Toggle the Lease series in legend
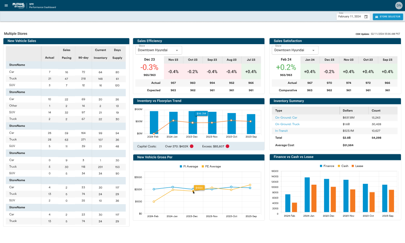 (x=358, y=166)
